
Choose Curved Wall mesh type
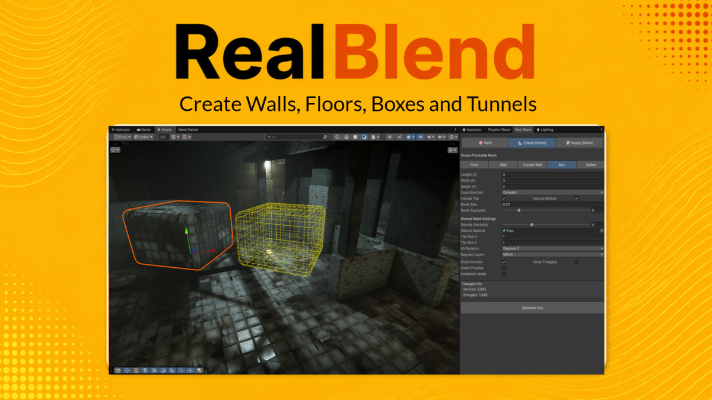tap(532, 165)
